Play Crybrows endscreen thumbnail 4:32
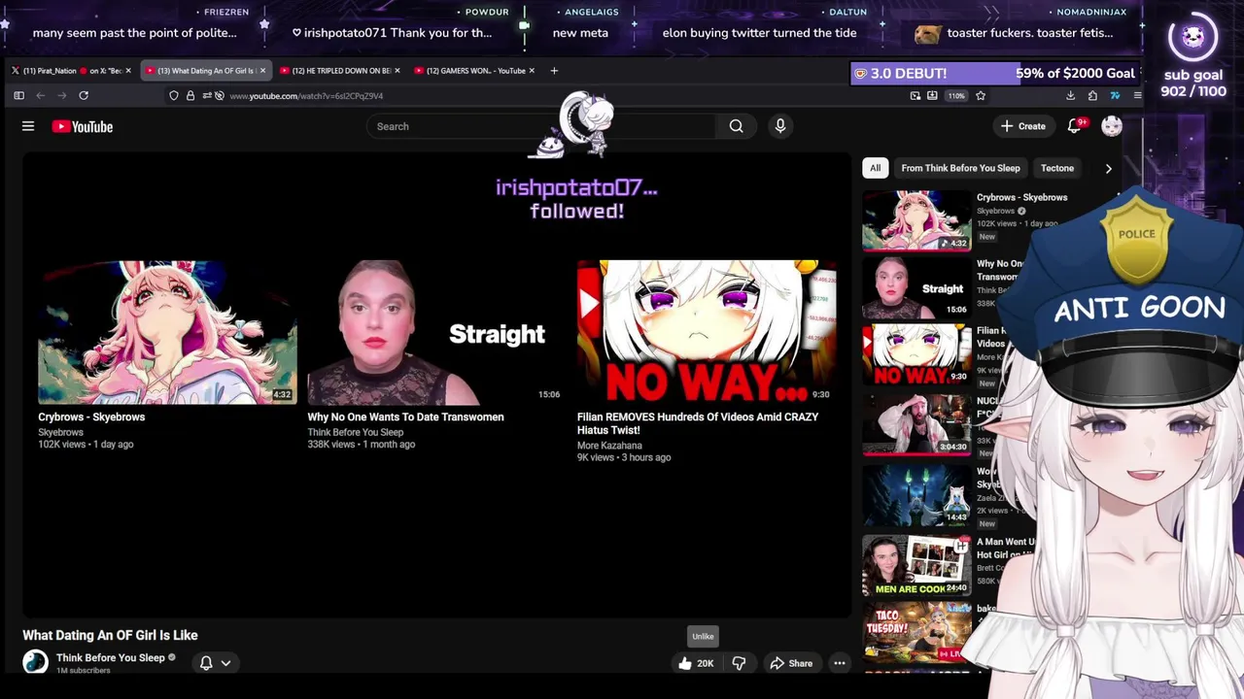The image size is (1244, 699). 167,332
